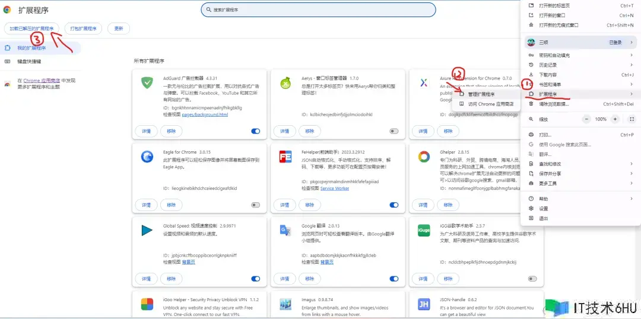Image resolution: width=641 pixels, height=319 pixels.
Task: Enable the iGG谷歌学术助手 toggle
Action: tap(532, 279)
